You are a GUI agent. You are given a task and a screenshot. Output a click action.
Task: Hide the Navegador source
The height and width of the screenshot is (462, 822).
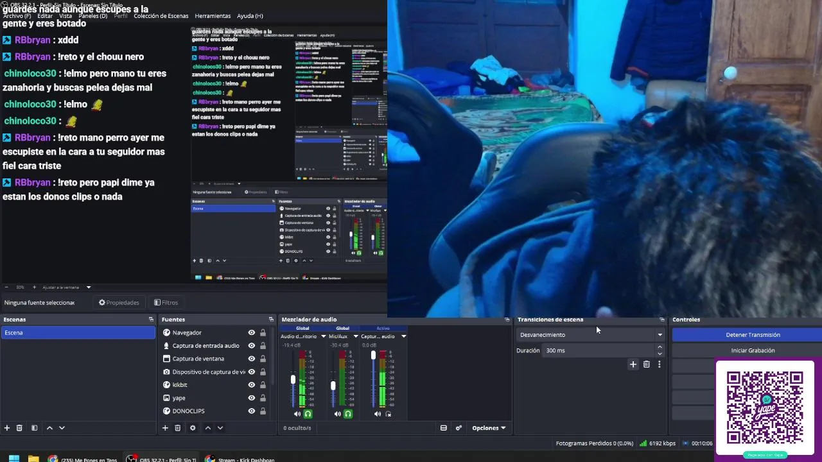[252, 332]
